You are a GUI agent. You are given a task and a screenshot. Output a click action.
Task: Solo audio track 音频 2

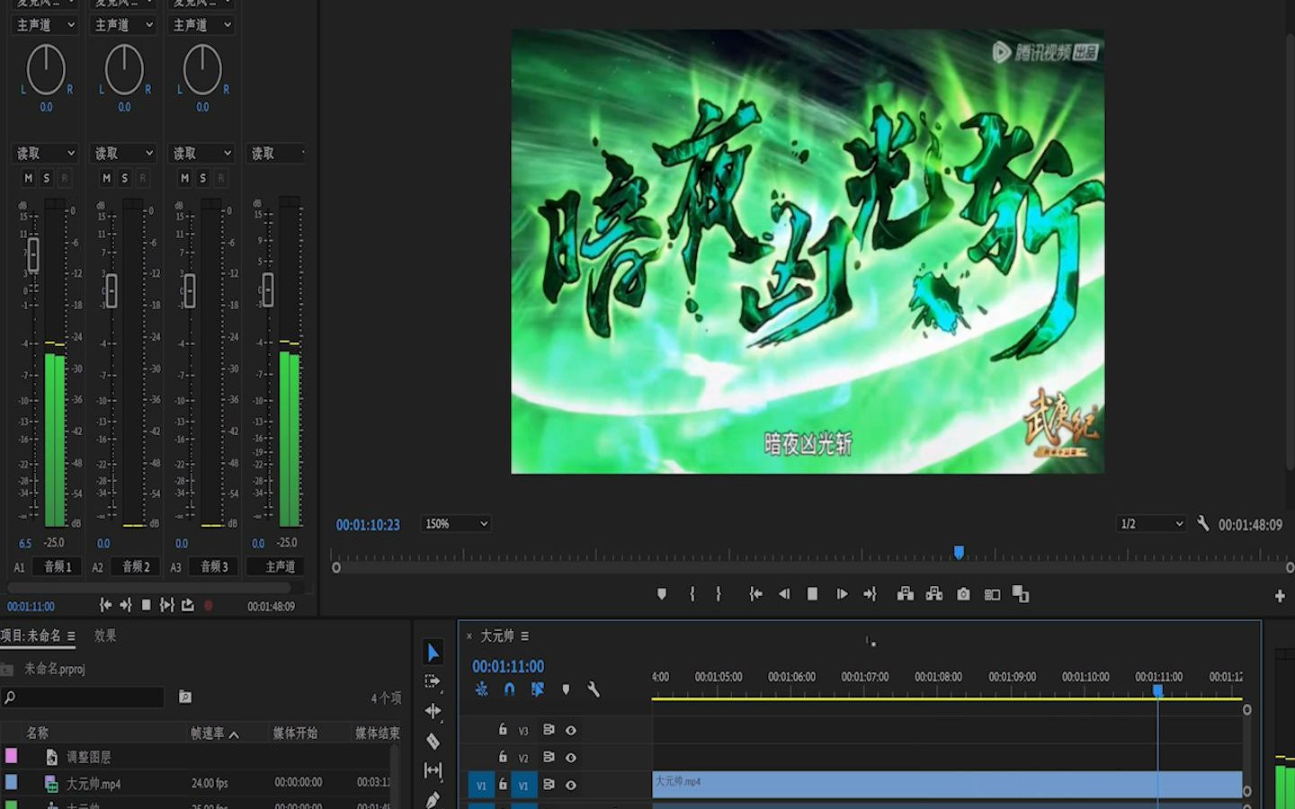click(125, 178)
